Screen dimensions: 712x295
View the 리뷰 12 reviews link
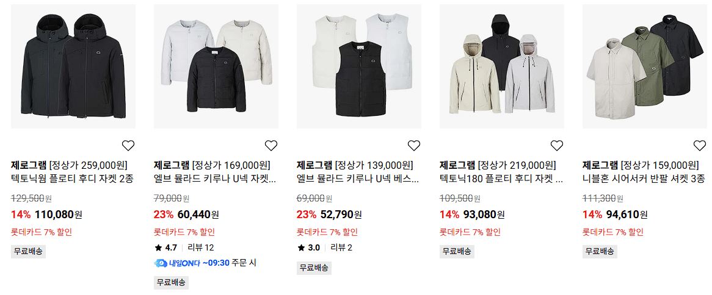201,248
